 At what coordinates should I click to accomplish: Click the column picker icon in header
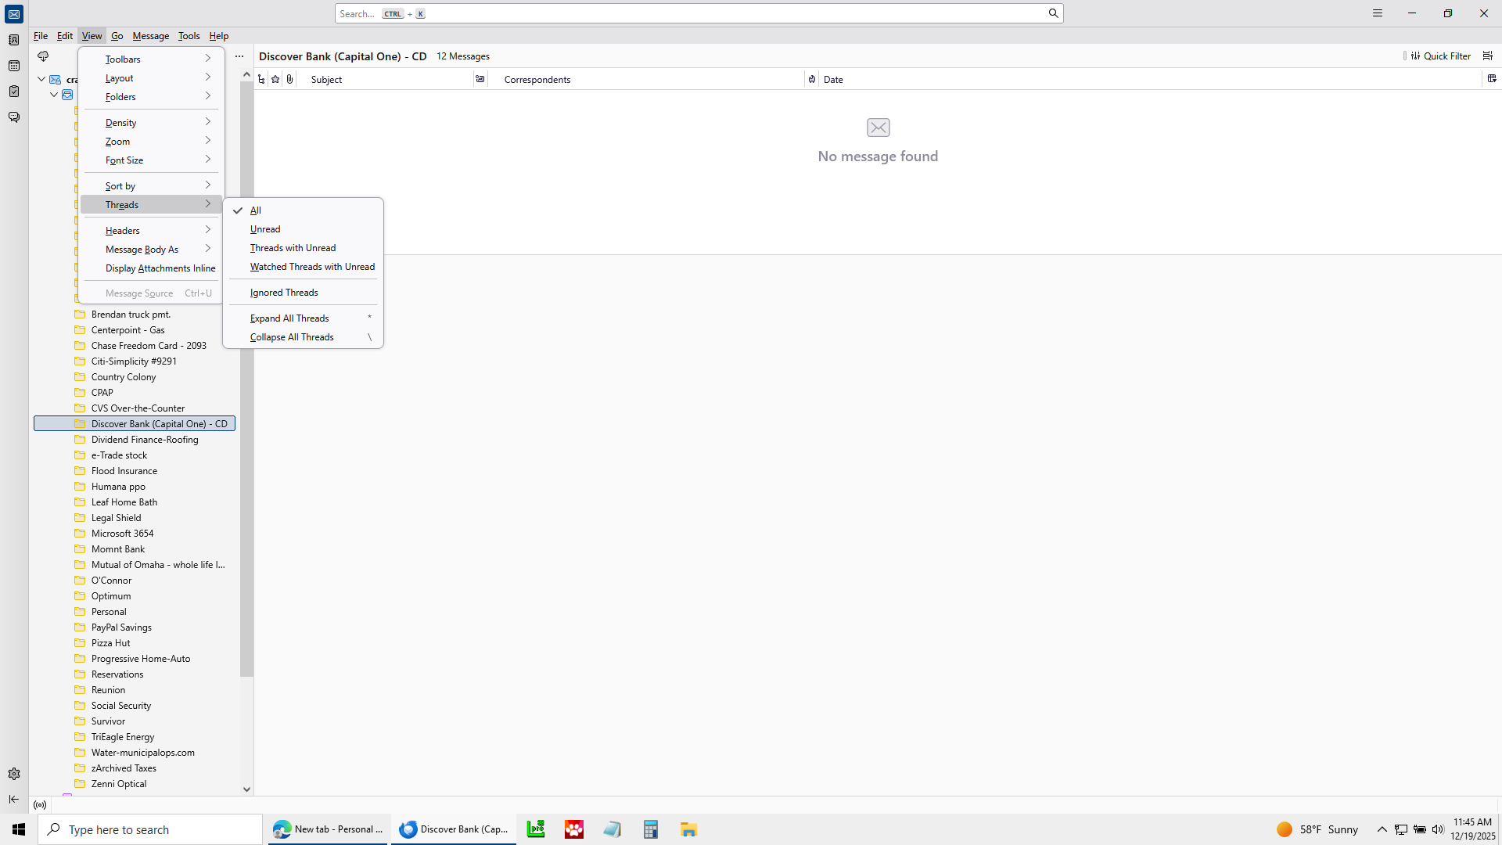point(1492,79)
